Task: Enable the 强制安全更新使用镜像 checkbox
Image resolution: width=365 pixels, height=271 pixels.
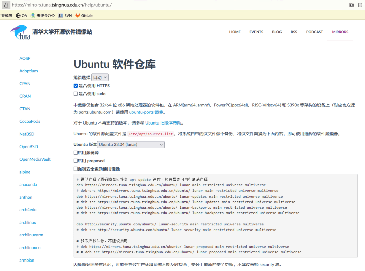Action: tap(76, 169)
